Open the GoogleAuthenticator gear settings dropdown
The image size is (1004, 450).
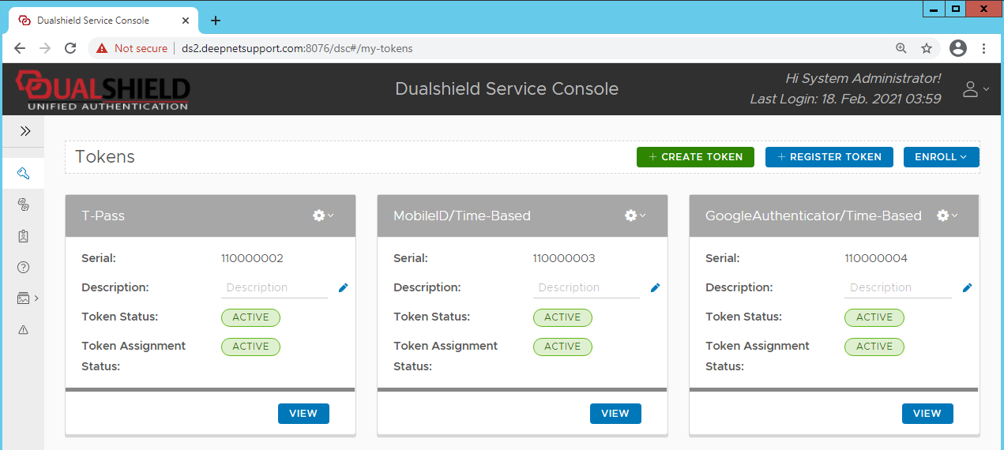[x=947, y=216]
